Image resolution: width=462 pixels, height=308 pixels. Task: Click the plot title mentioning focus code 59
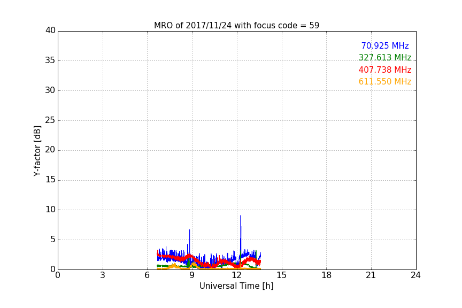(236, 26)
